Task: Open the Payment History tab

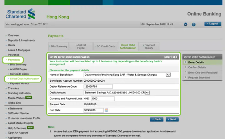Action: (x=149, y=46)
